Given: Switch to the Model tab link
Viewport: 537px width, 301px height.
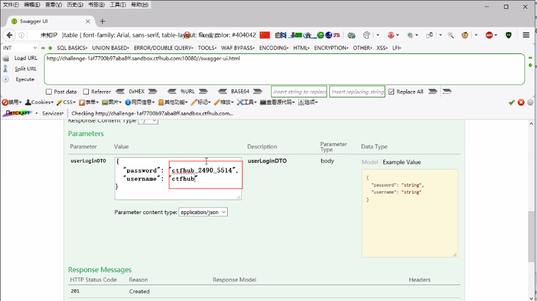Looking at the screenshot, I should [369, 162].
